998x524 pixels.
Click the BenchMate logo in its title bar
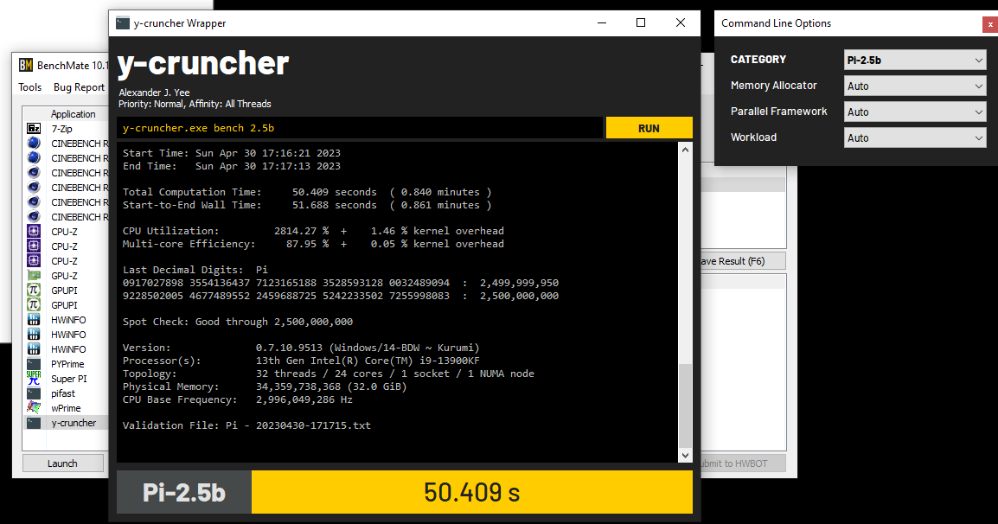tap(25, 65)
